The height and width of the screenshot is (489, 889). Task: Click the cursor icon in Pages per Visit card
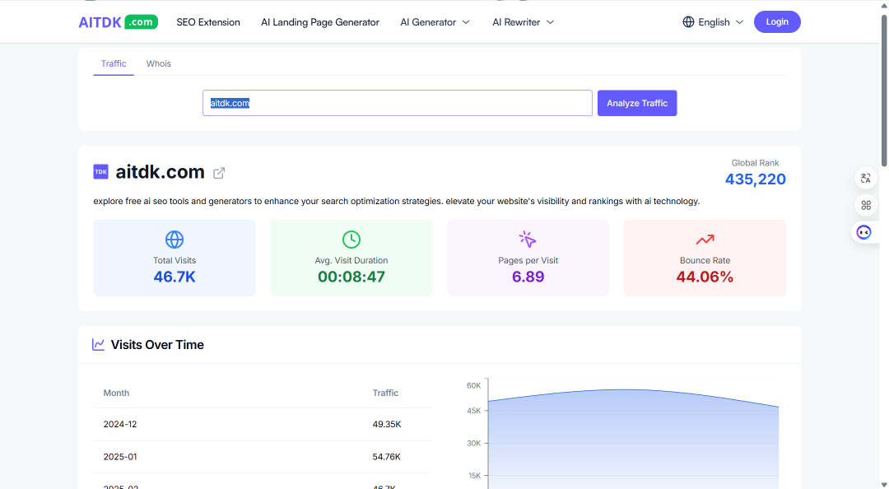click(528, 240)
